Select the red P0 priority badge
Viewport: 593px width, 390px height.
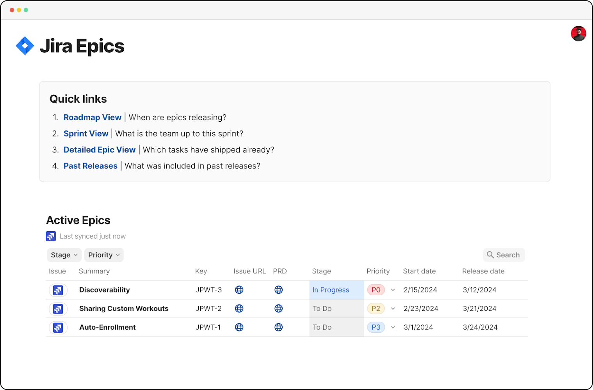(376, 290)
